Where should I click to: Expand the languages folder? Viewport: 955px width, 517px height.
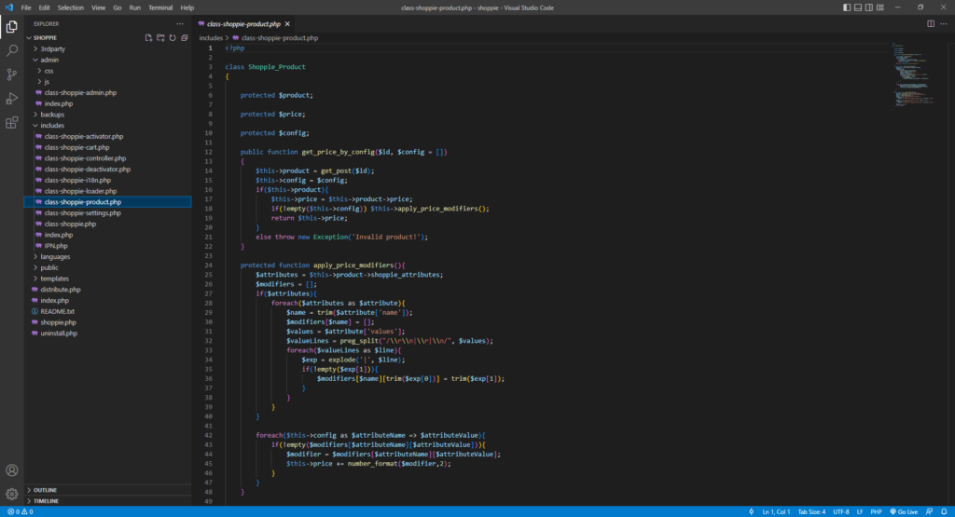(55, 257)
